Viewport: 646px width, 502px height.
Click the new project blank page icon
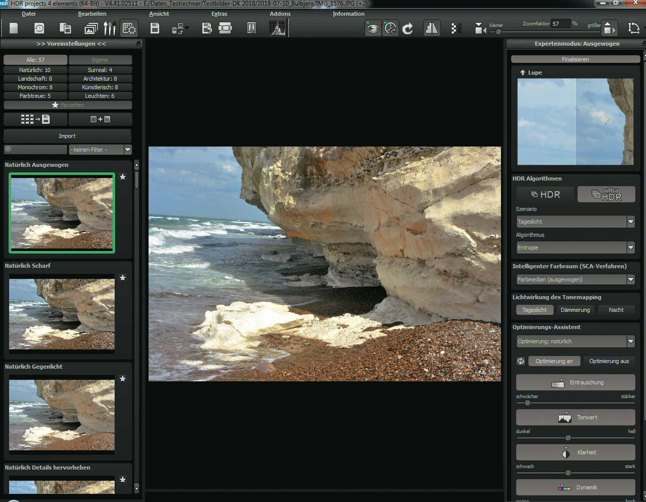pyautogui.click(x=14, y=28)
